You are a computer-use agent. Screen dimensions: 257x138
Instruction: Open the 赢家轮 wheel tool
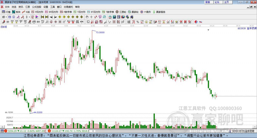(x=133, y=12)
